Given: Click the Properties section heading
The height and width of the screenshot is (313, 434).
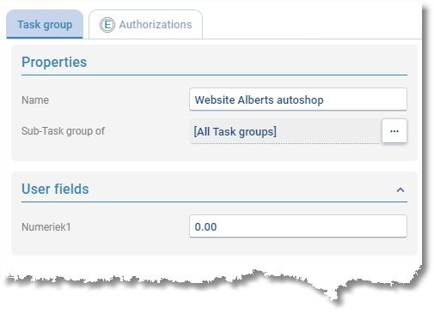Looking at the screenshot, I should click(54, 62).
